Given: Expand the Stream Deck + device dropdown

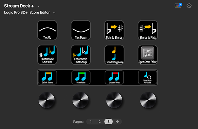Looking at the screenshot, I should (x=39, y=6).
